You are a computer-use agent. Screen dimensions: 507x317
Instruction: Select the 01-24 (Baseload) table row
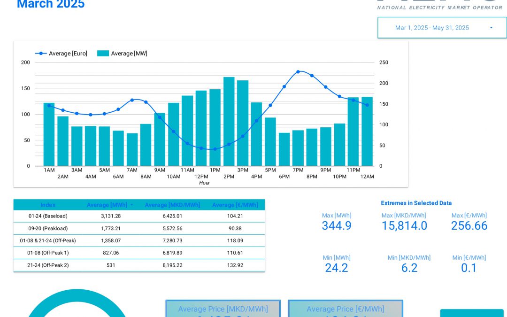[48, 216]
